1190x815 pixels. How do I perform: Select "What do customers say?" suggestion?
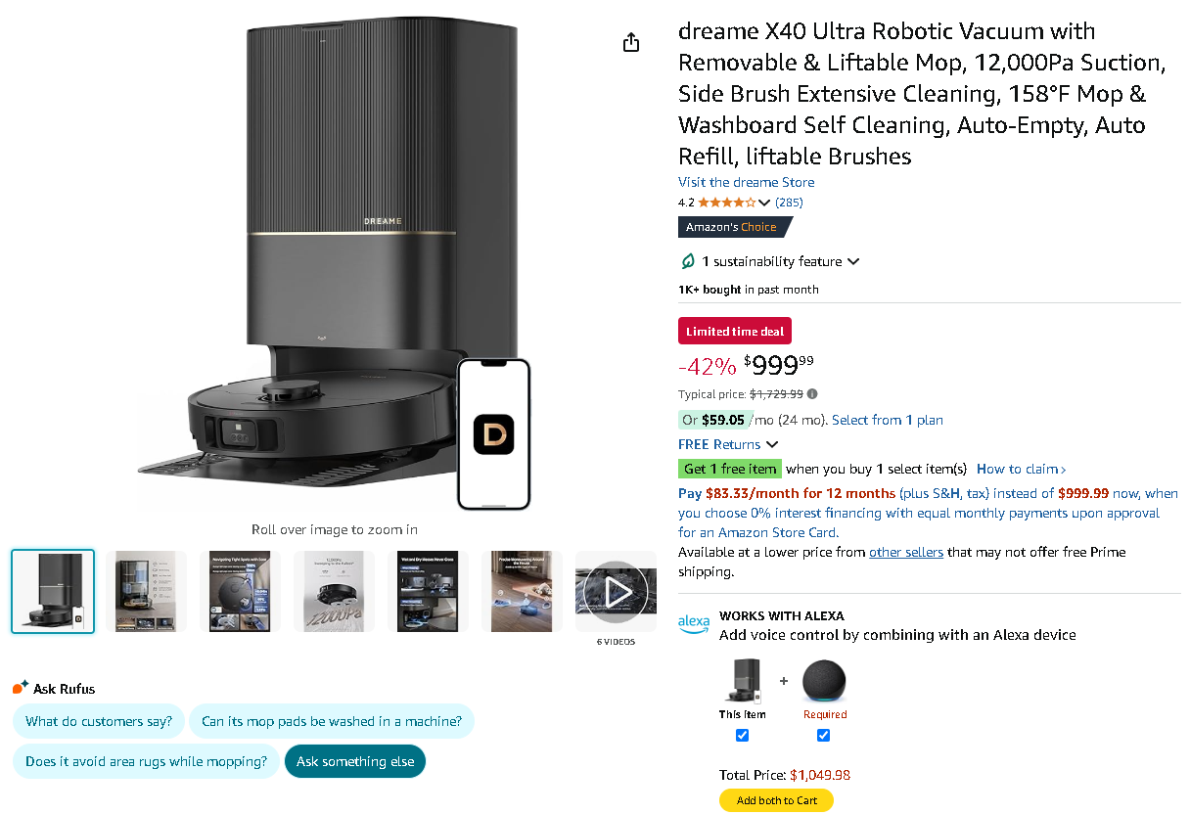(99, 721)
